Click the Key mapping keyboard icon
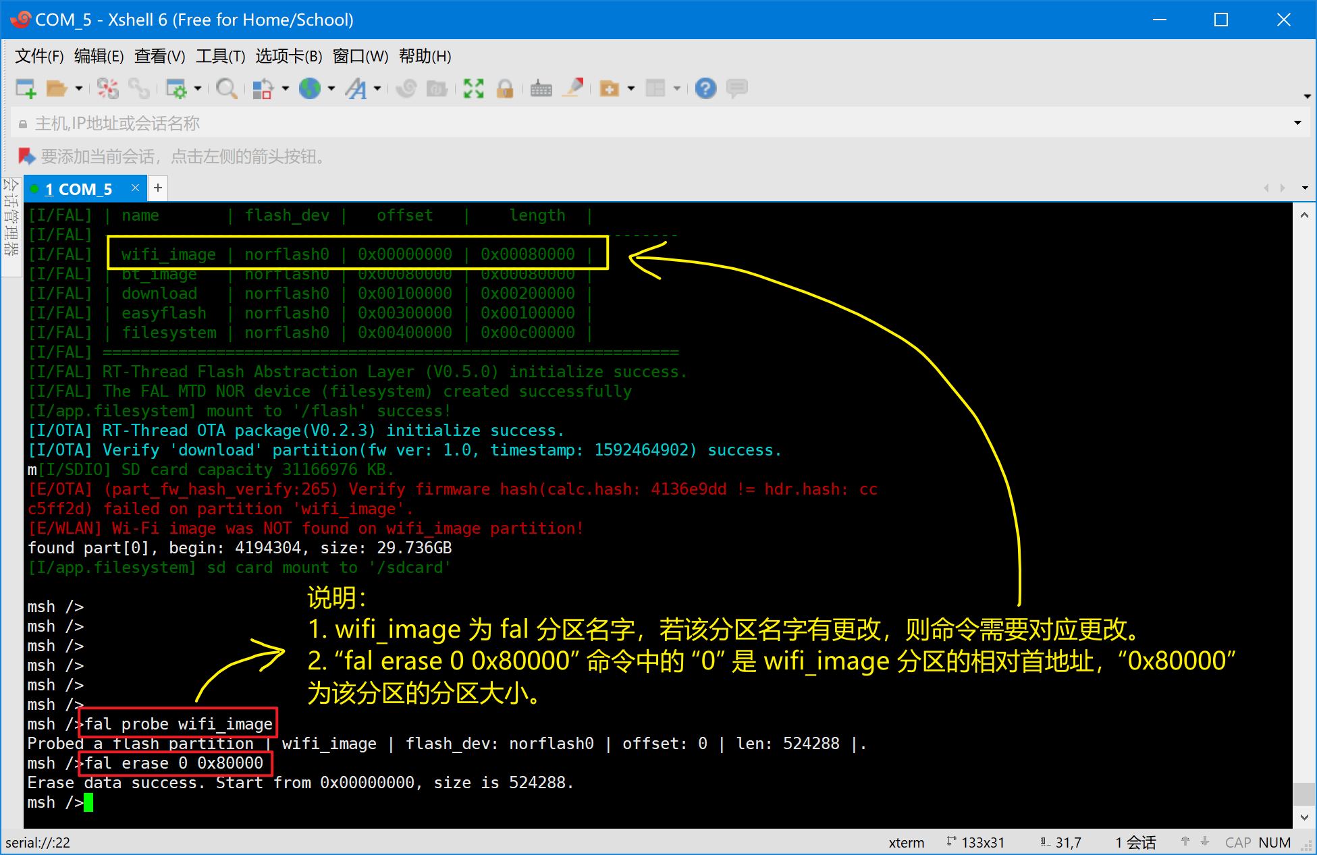1317x855 pixels. [541, 88]
